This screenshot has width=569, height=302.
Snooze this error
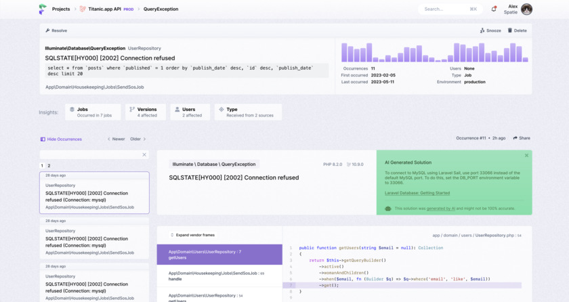(x=490, y=30)
